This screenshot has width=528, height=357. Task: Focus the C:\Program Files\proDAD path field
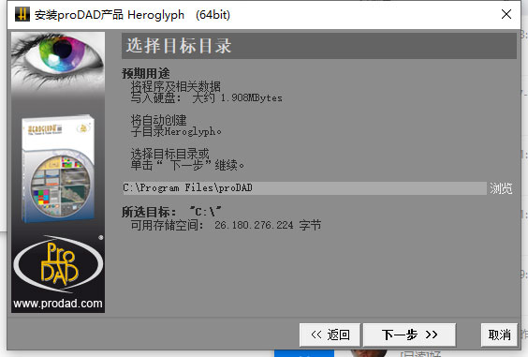click(x=304, y=188)
